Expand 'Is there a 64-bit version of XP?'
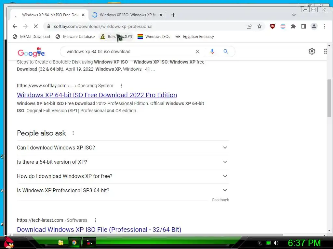The width and height of the screenshot is (333, 249). pyautogui.click(x=123, y=162)
